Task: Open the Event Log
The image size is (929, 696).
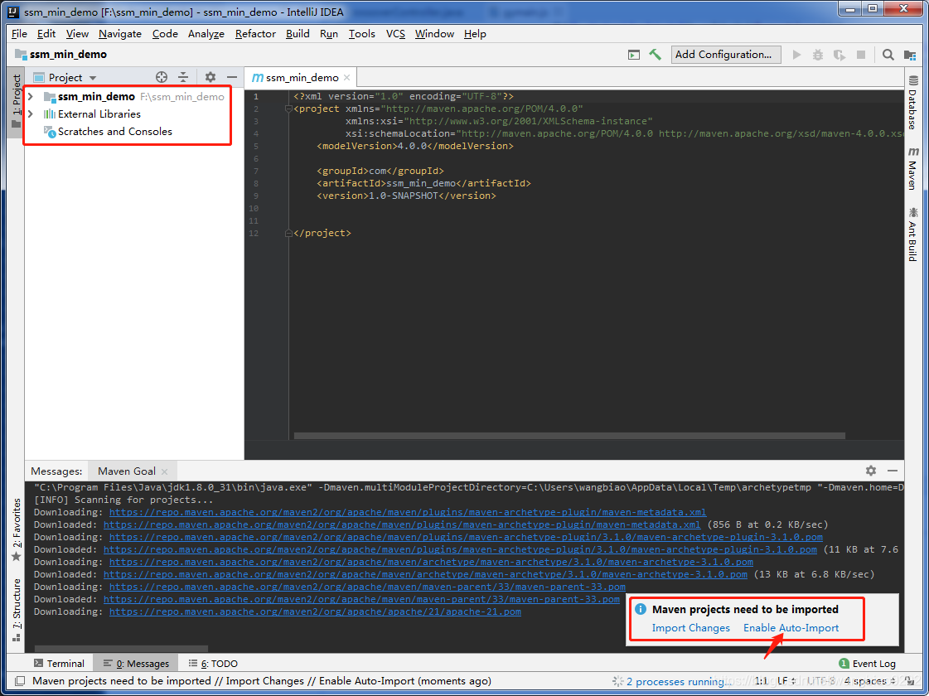Action: pos(868,664)
